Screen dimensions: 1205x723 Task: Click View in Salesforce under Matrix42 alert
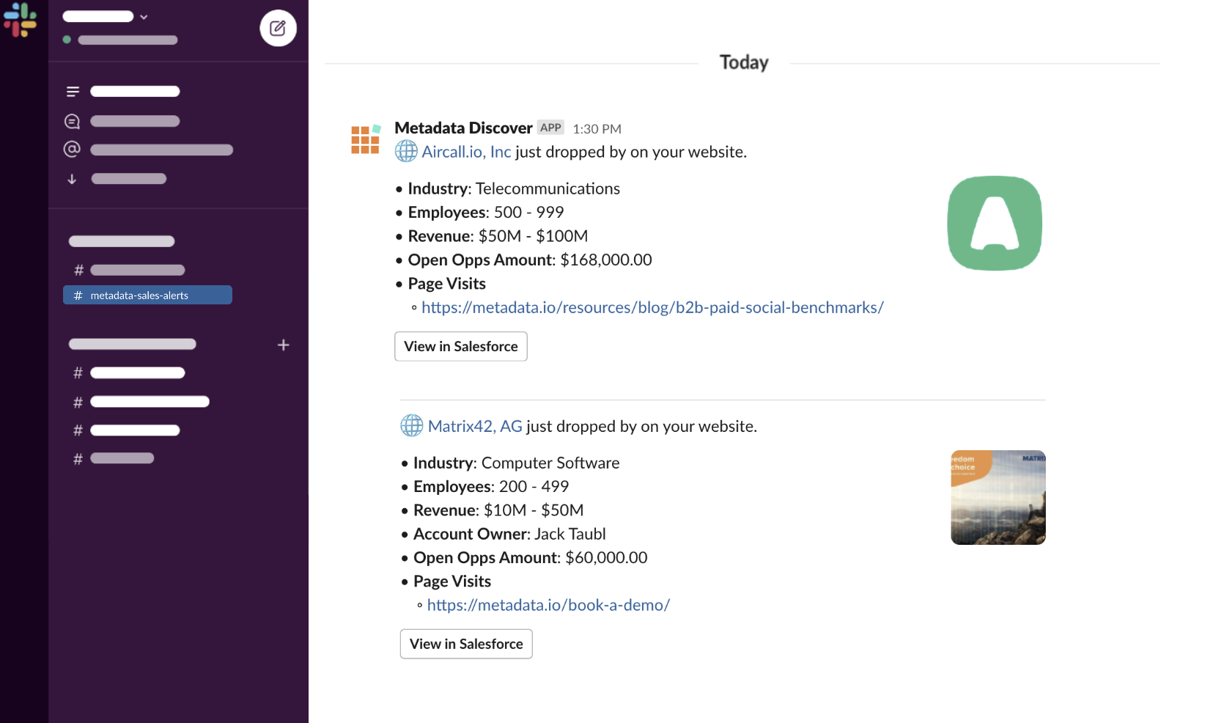(465, 644)
